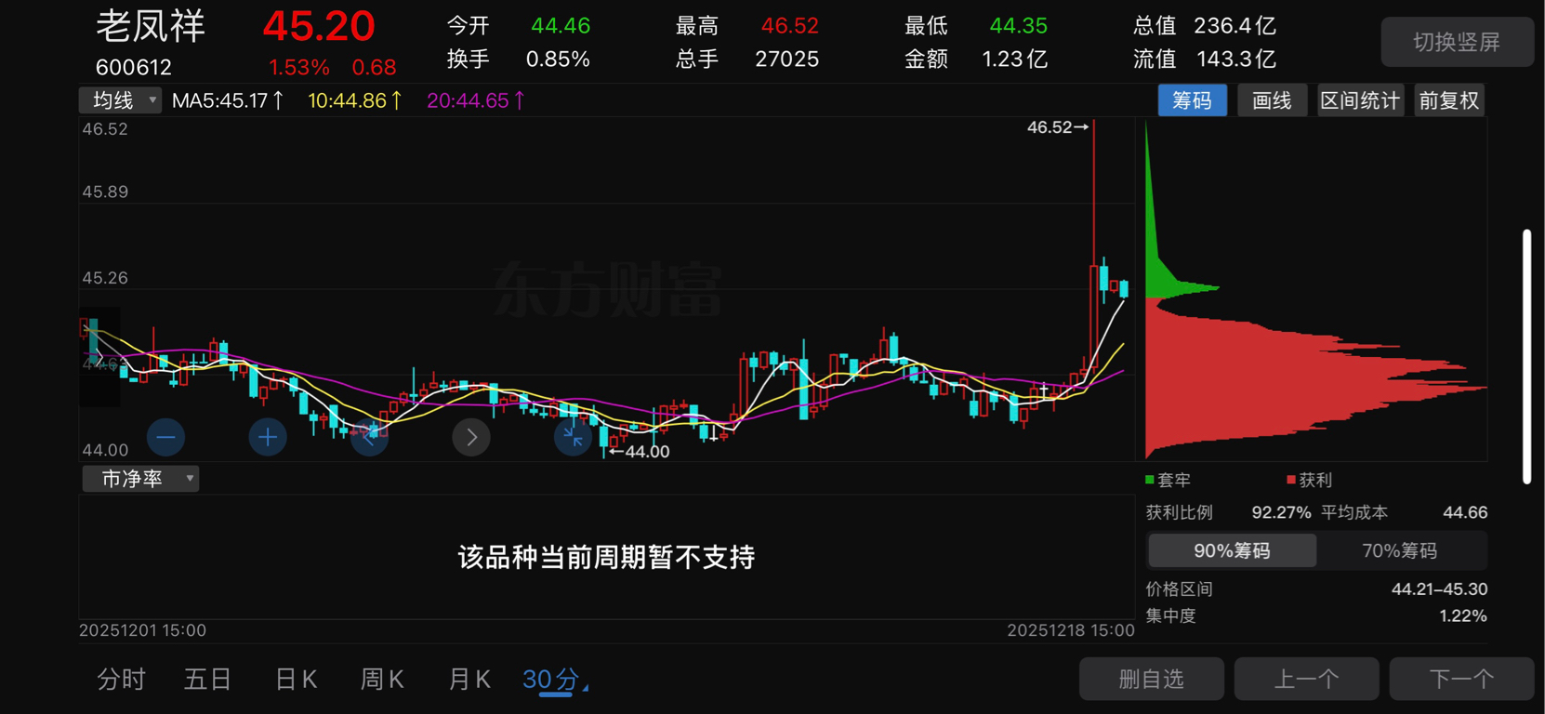
Task: Click the start date 20251201 15:00
Action: tap(142, 630)
